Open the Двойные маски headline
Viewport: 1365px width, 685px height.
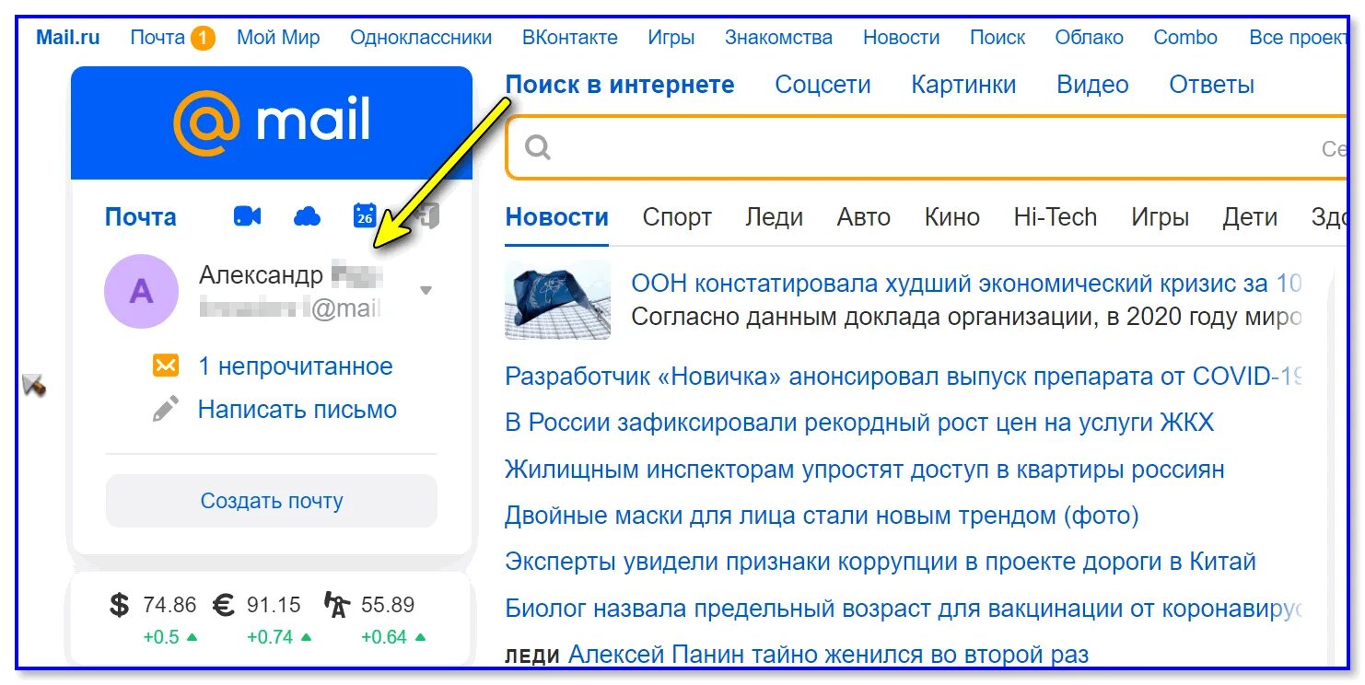[x=822, y=516]
